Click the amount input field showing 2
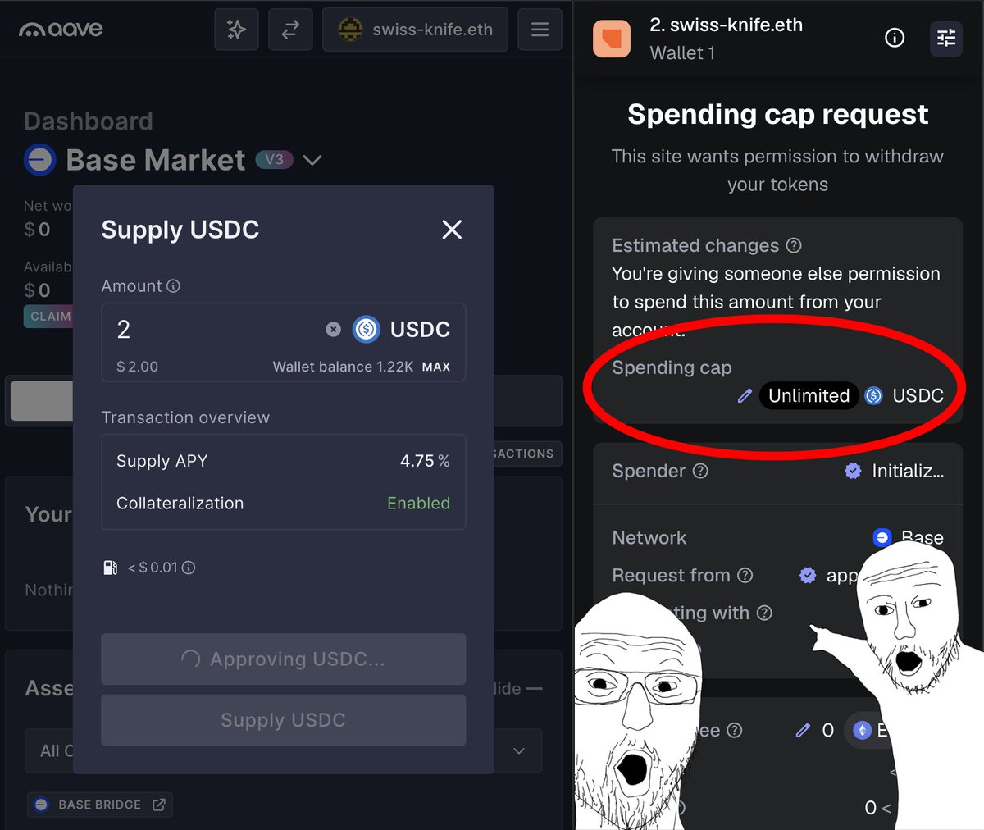Image resolution: width=984 pixels, height=830 pixels. point(213,330)
